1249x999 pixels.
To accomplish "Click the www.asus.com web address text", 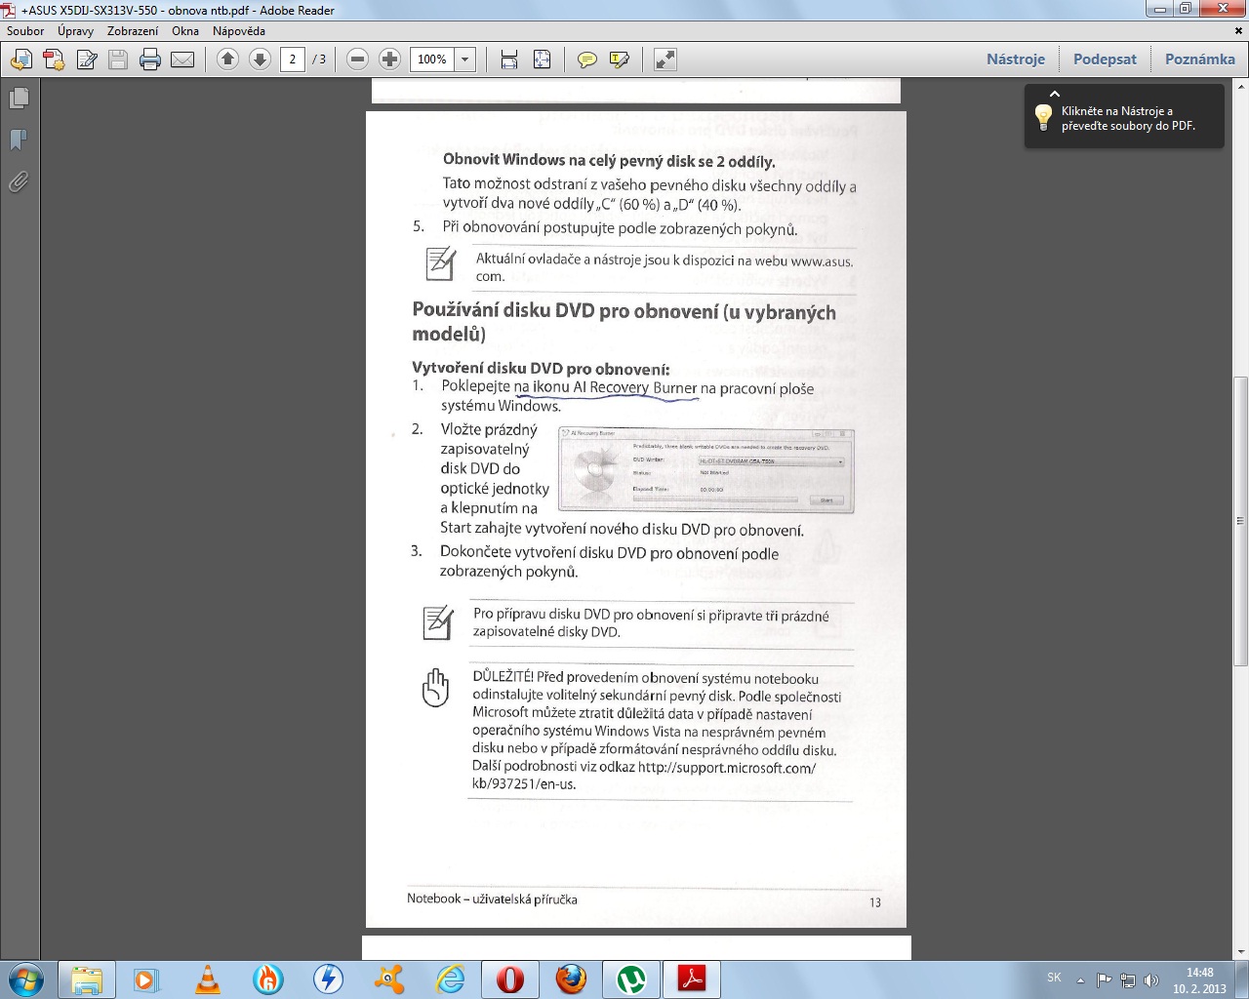I will pos(665,268).
